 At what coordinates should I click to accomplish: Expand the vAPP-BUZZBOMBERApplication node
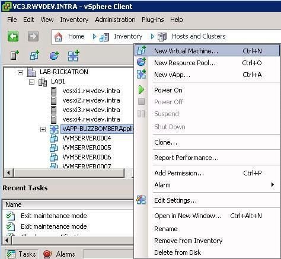[43, 129]
